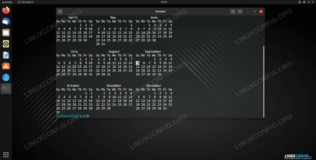
Task: Open the Help icon in dock
Action: click(x=6, y=77)
